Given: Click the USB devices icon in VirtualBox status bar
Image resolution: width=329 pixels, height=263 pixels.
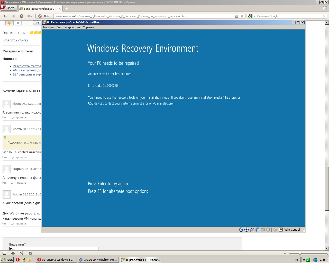Looking at the screenshot, I should (x=252, y=230).
